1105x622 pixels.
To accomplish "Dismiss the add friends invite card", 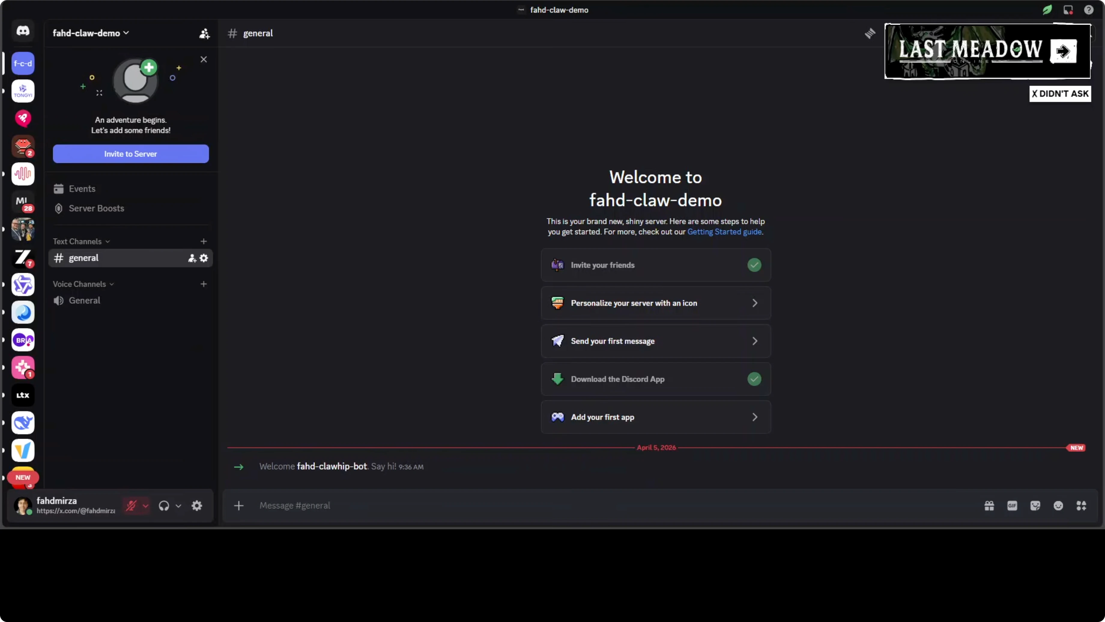I will [204, 60].
